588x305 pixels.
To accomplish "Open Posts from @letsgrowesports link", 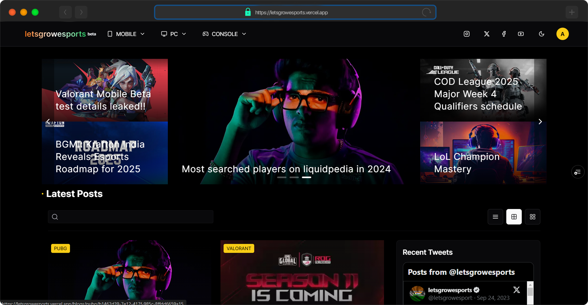I will (461, 272).
